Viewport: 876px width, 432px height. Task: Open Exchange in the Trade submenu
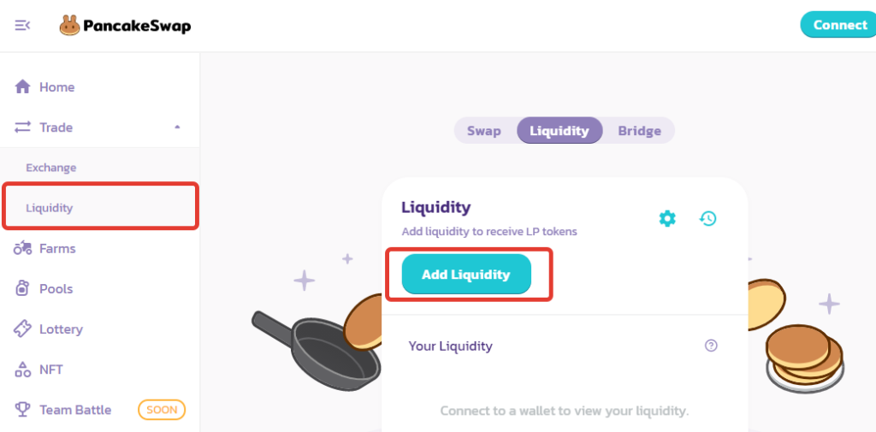point(51,168)
